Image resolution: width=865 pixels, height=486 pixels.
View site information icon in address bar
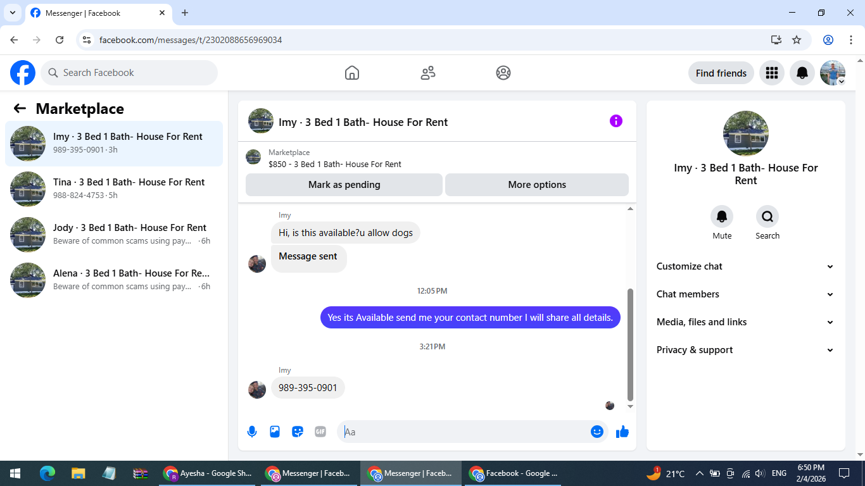click(x=87, y=40)
